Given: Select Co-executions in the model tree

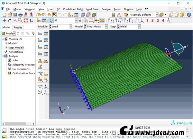Looking at the screenshot, I should tap(21, 69).
